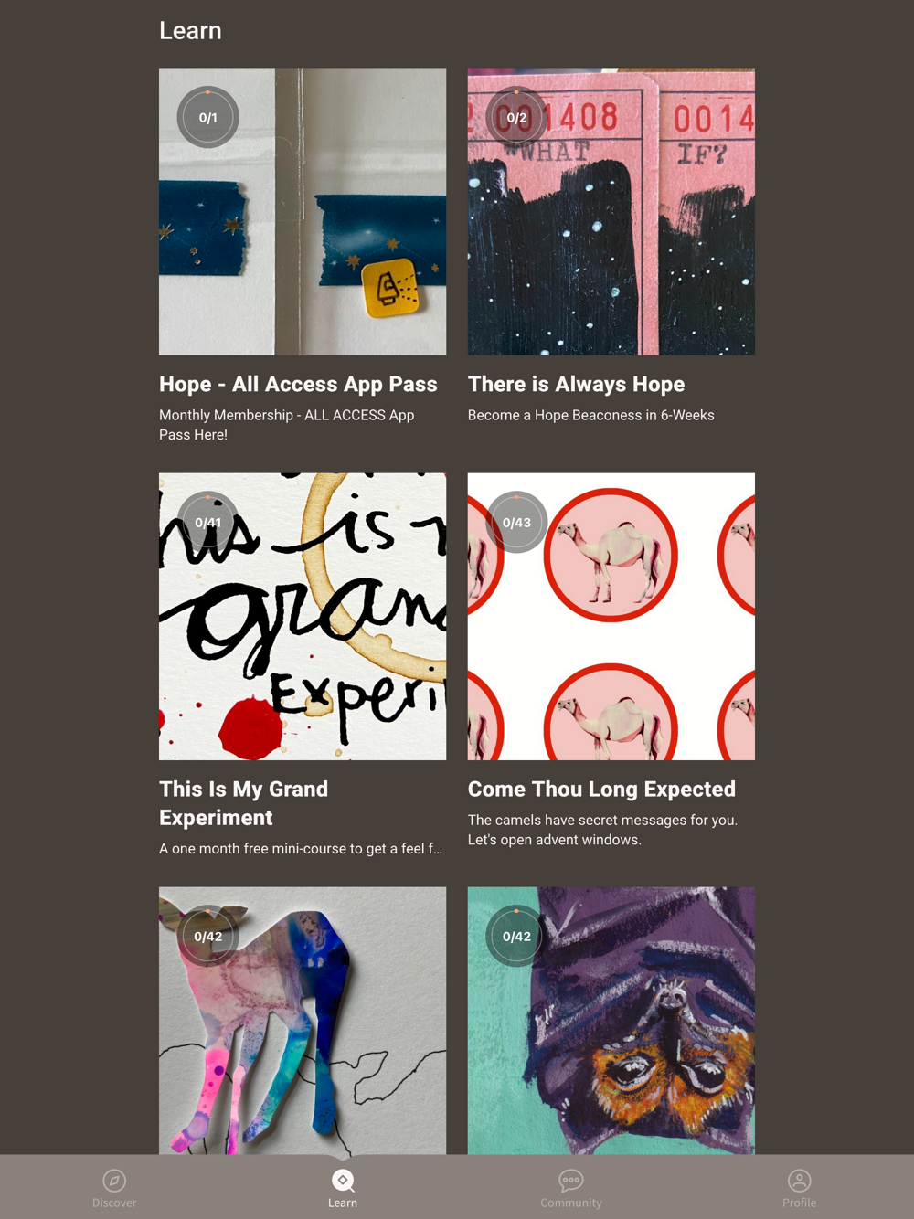Select There is Always Hope title
914x1219 pixels.
click(x=576, y=385)
